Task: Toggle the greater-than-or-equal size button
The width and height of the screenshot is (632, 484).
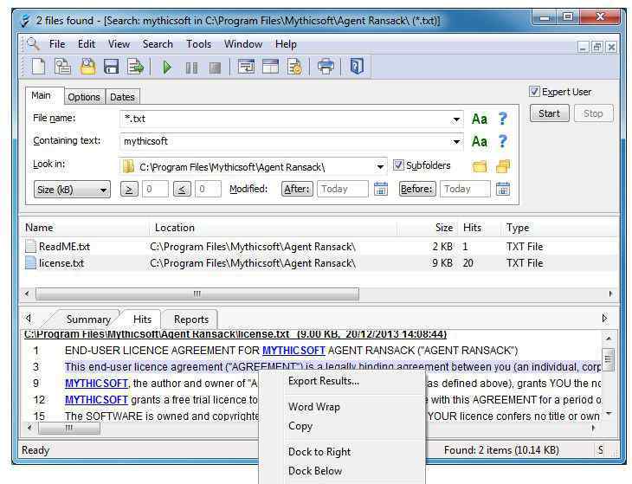Action: click(129, 189)
